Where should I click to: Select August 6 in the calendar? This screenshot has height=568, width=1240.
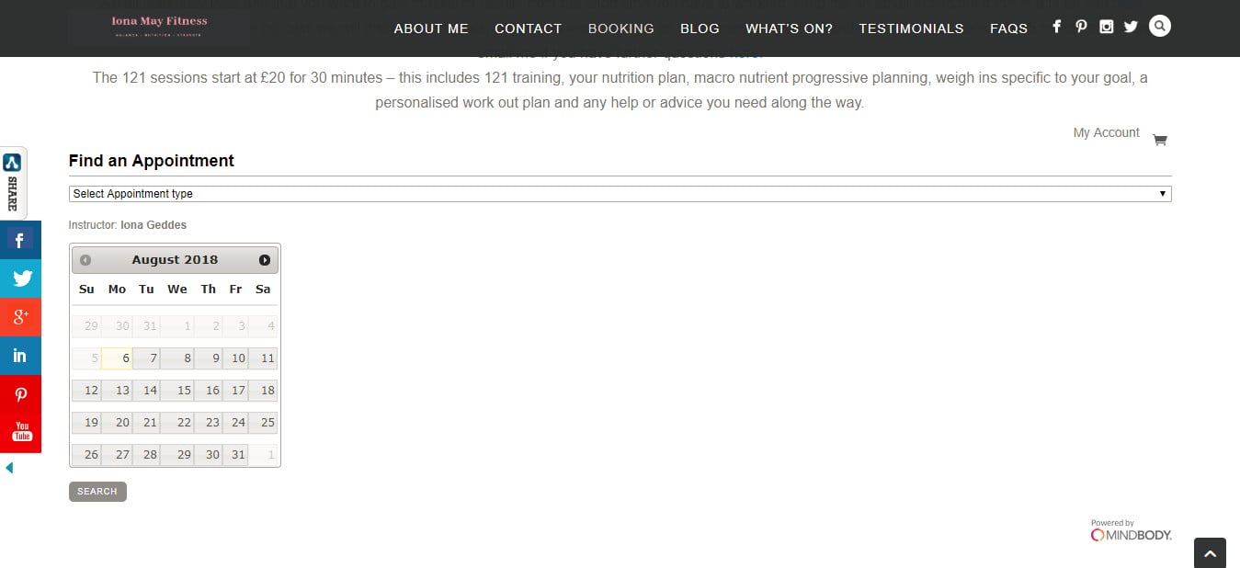[x=117, y=358]
